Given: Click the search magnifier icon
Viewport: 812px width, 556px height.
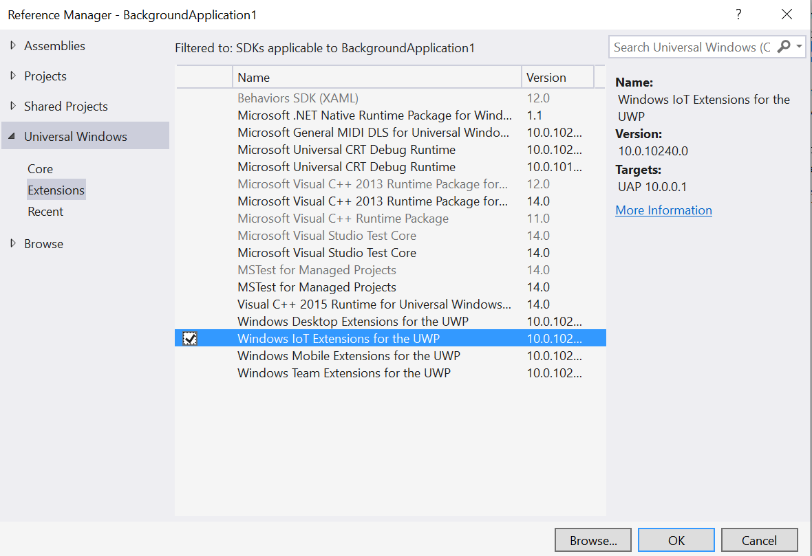Looking at the screenshot, I should pyautogui.click(x=784, y=47).
